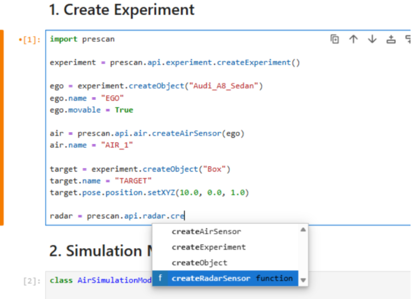Click the cell [2] prompt label
This screenshot has height=299, width=411.
(x=32, y=281)
